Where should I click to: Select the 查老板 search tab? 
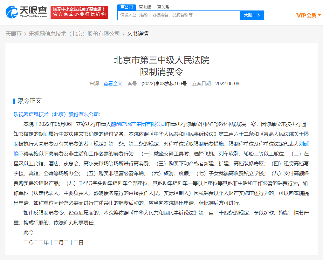[x=145, y=7]
